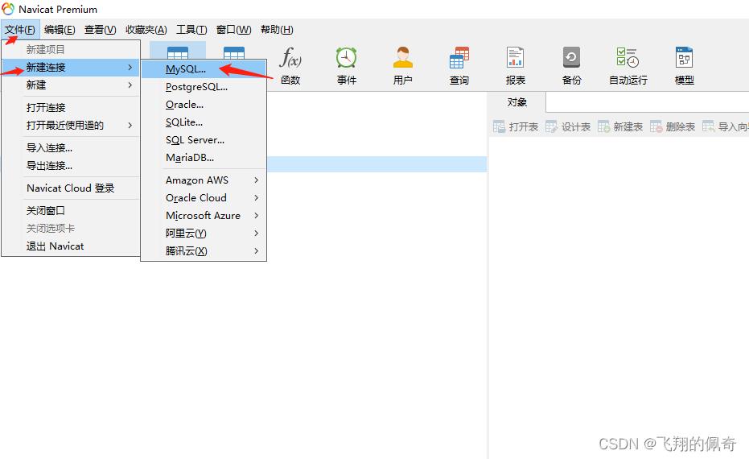Select the User (用户) toolbar icon
The image size is (749, 459).
click(x=402, y=65)
